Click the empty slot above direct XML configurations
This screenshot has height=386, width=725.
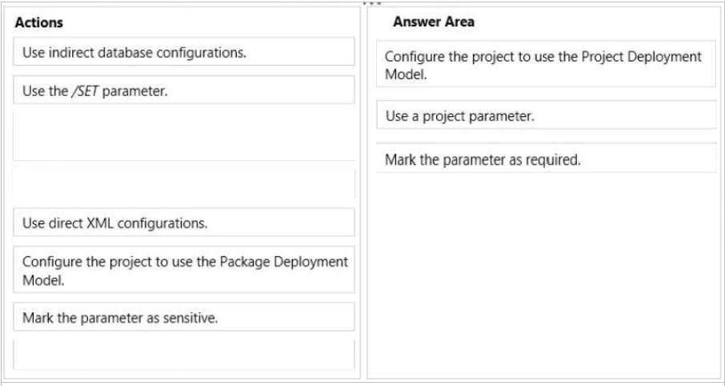click(x=183, y=184)
